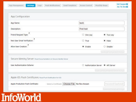Viewport: 136px width, 102px height.
Task: Click the Get Support link
Action: 122,4
